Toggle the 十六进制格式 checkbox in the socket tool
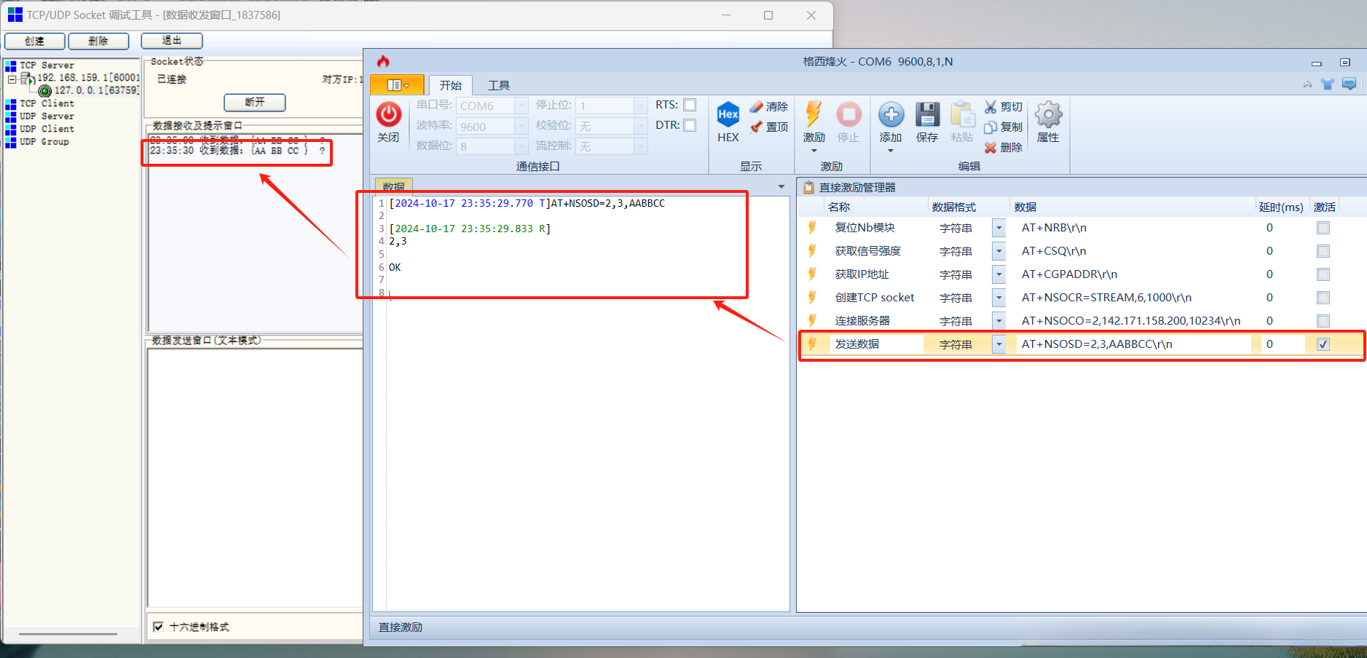 158,627
